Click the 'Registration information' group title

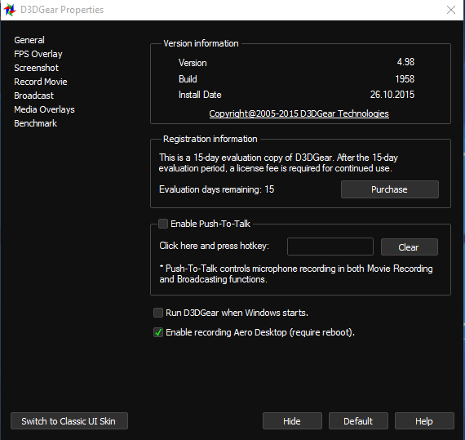point(210,139)
